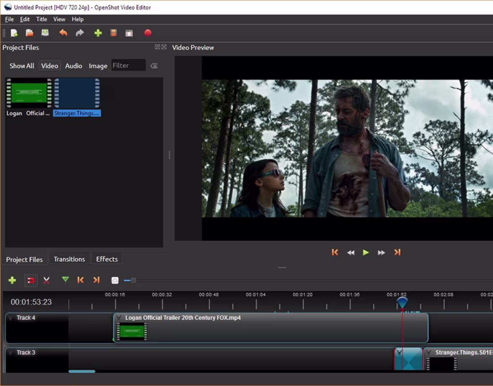This screenshot has width=493, height=386.
Task: Select the Razor tool to cut clips
Action: tap(46, 280)
